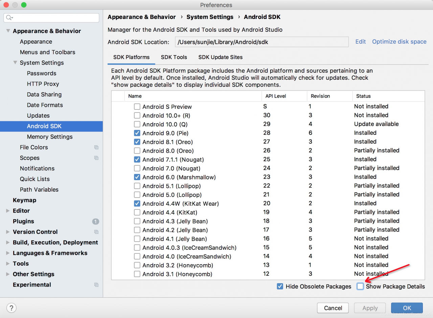The image size is (433, 318).
Task: Uncheck the Android 4.4W (KitKat Wear) checkbox
Action: tap(137, 203)
